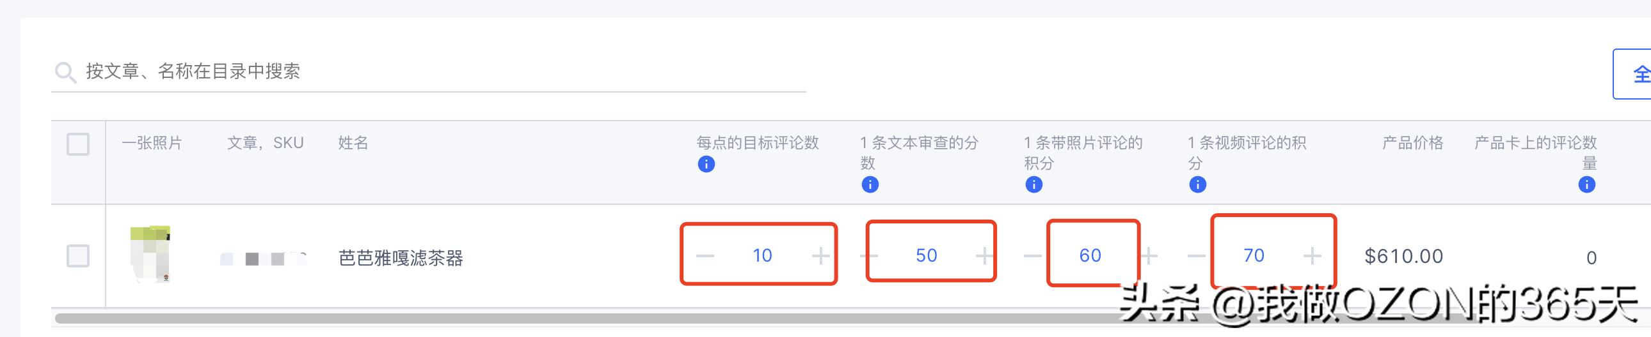Increase target review count from 10
Viewport: 1651px width, 337px height.
pos(820,257)
